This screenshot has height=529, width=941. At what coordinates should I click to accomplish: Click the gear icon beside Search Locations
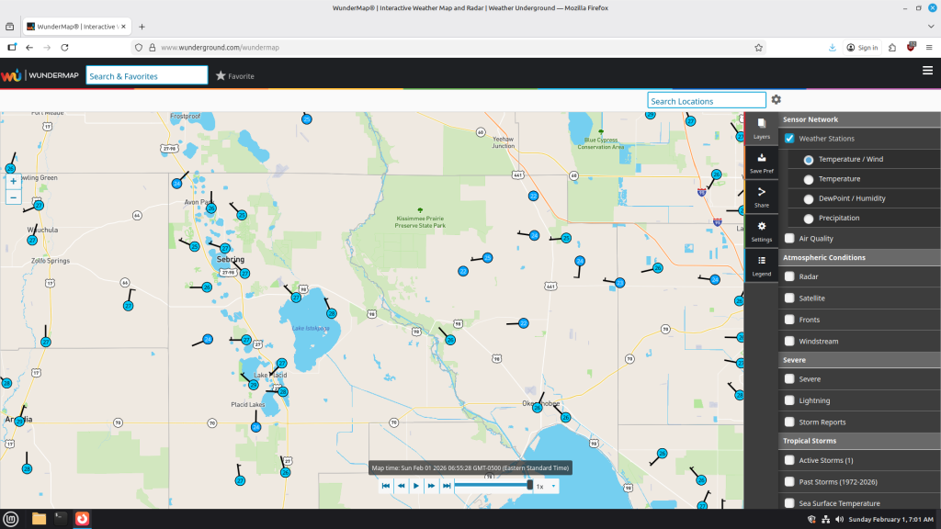point(777,100)
